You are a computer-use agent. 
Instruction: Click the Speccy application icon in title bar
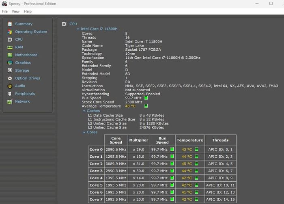(4, 3)
